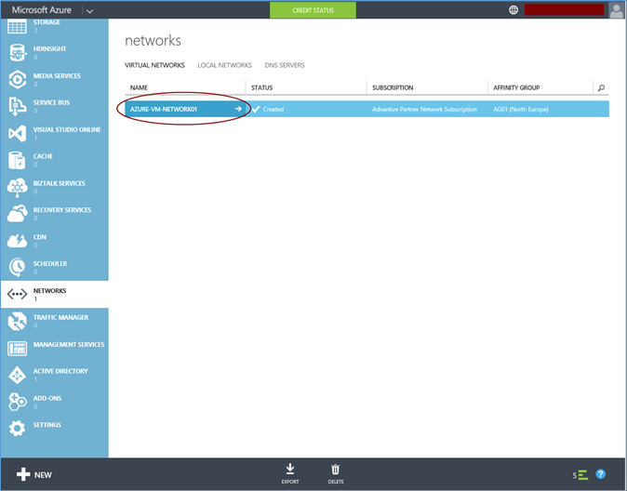The height and width of the screenshot is (491, 627).
Task: Open the HDInsight icon in sidebar
Action: (x=17, y=52)
